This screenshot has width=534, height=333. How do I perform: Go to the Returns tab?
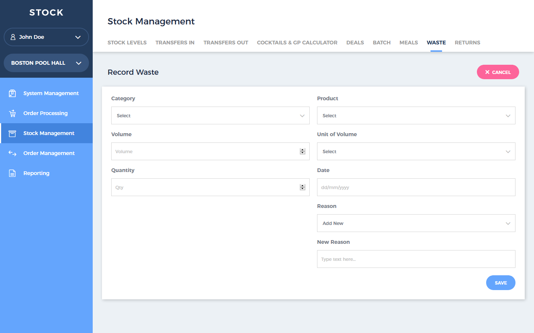pos(467,43)
